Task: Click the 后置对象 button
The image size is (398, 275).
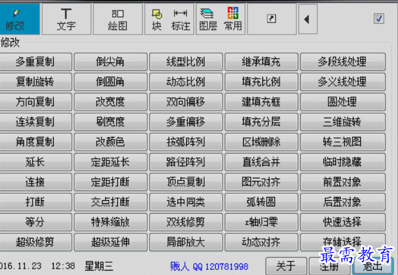Action: tap(343, 202)
